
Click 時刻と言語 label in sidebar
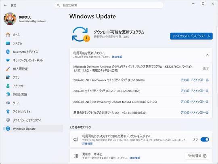(x=20, y=94)
